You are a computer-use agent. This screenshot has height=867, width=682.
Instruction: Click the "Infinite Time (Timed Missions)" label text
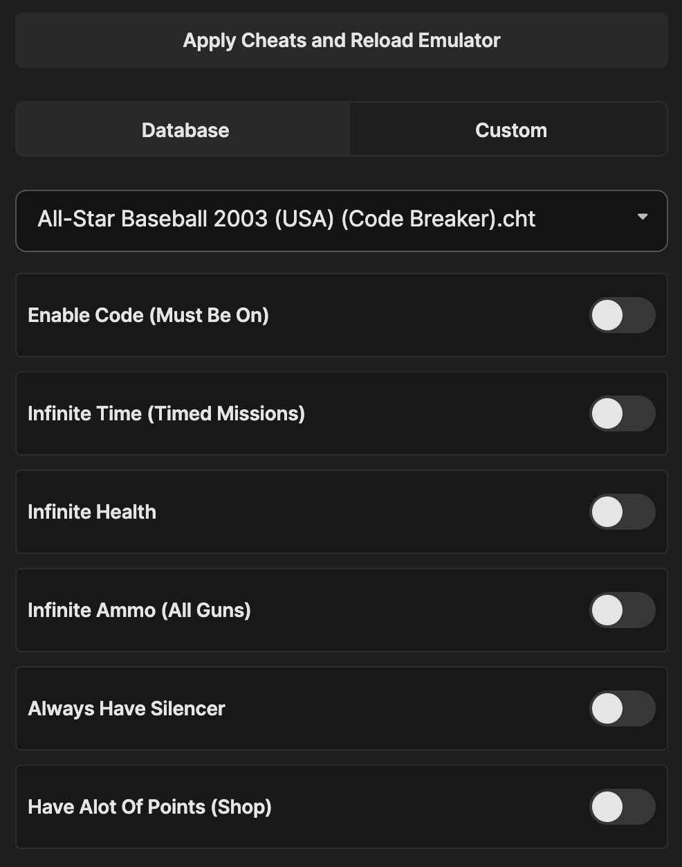(166, 414)
